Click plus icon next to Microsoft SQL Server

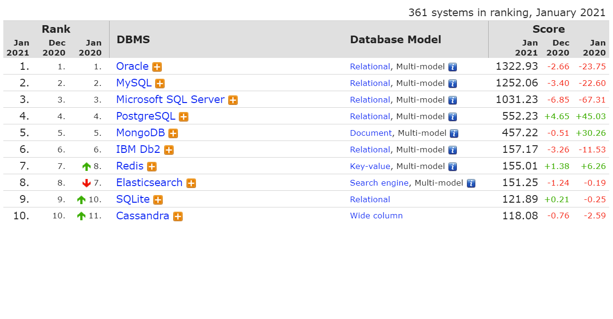click(233, 100)
